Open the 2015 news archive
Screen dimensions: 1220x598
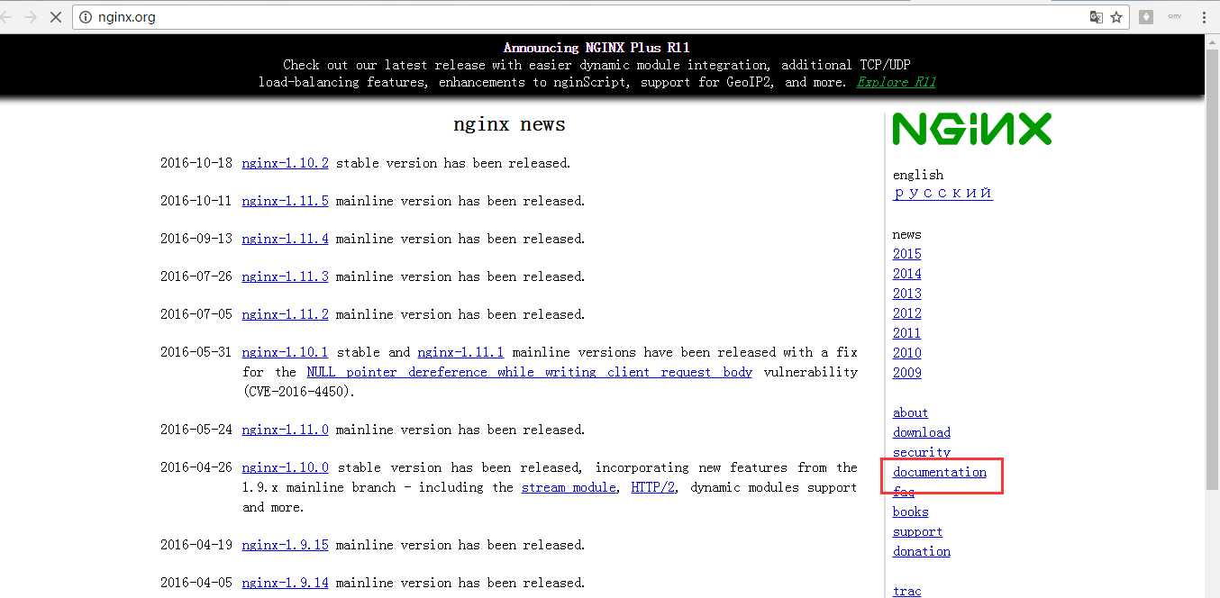pyautogui.click(x=907, y=255)
